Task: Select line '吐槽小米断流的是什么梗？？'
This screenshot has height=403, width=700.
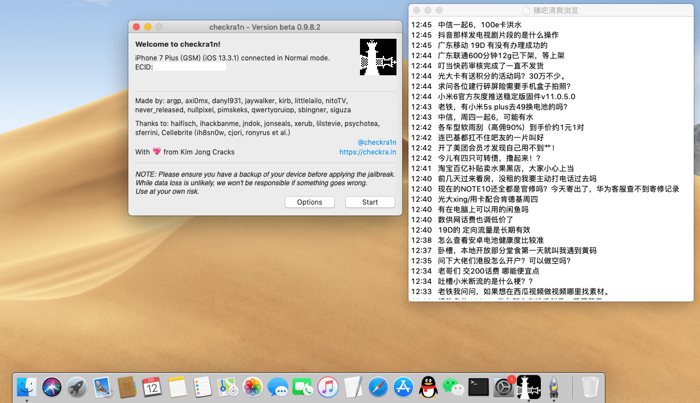Action: click(485, 282)
